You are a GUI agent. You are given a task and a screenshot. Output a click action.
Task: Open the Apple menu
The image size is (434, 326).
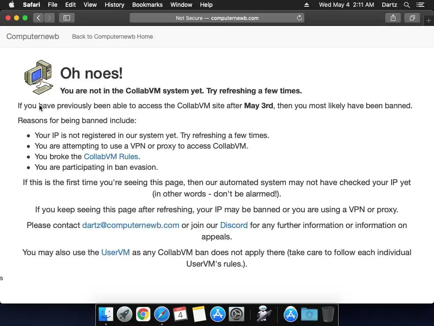11,5
